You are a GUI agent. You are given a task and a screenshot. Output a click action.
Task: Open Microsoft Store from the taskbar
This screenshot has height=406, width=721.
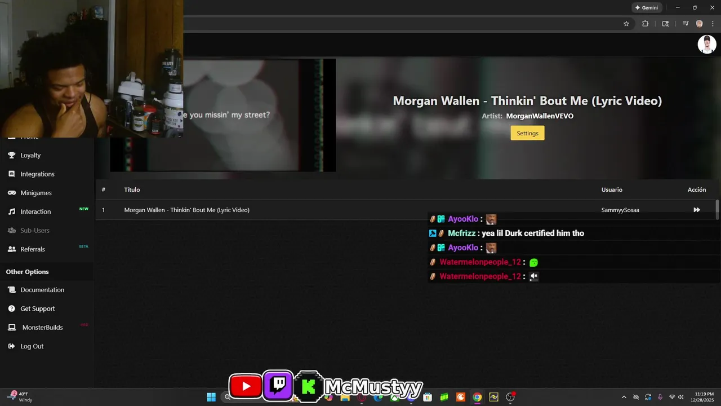(x=428, y=398)
